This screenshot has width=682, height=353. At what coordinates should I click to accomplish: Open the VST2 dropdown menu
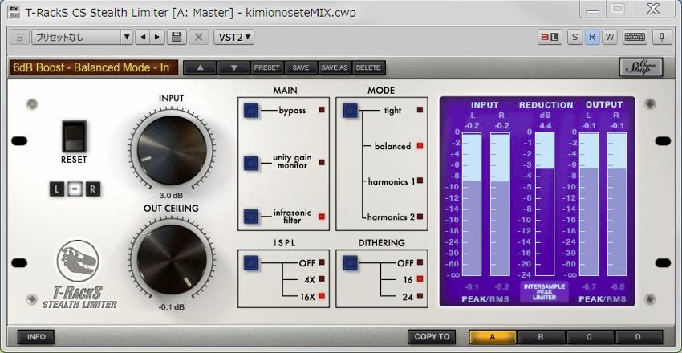234,38
